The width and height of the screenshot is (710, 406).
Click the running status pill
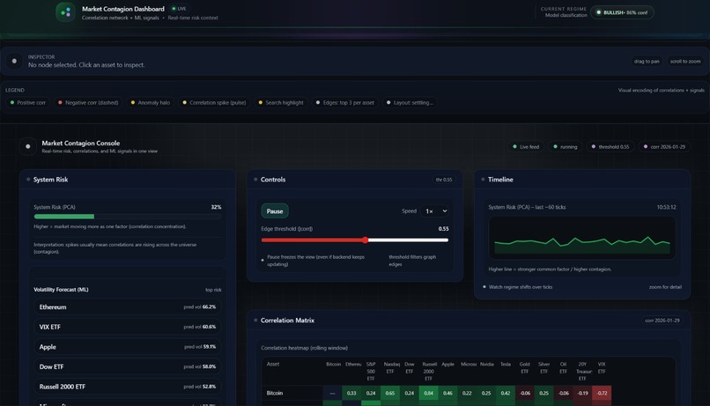[566, 147]
